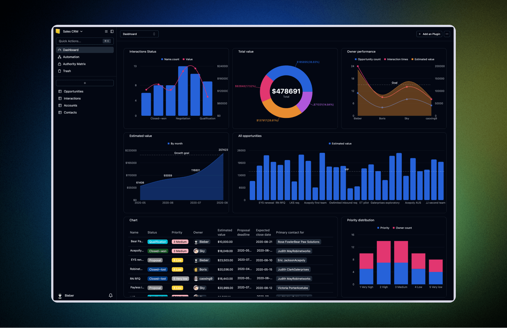507x328 pixels.
Task: Open the more options ellipsis button
Action: 447,34
